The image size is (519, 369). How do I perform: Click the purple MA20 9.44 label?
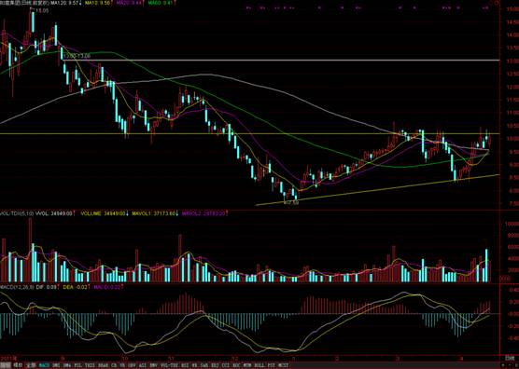[x=128, y=3]
